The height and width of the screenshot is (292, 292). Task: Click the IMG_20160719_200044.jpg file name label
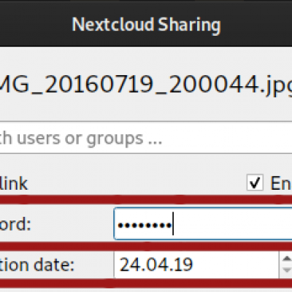146,85
